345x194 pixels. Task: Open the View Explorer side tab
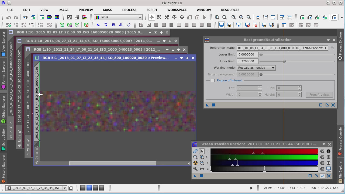pyautogui.click(x=4, y=44)
